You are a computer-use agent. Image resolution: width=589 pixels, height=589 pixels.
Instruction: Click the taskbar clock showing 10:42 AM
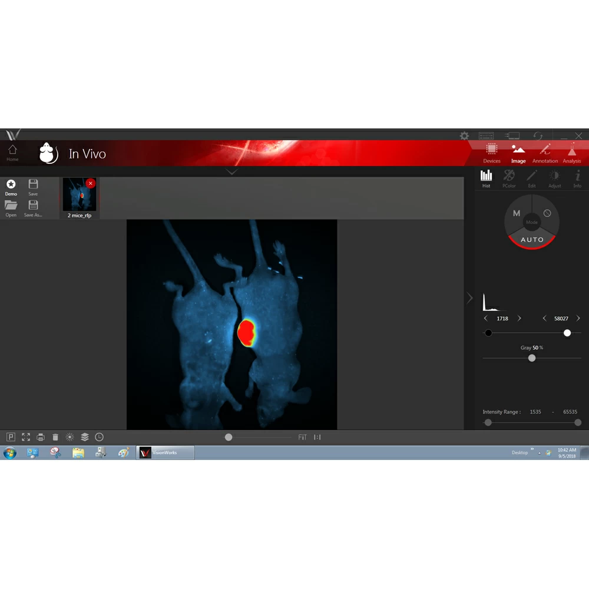[x=567, y=452]
